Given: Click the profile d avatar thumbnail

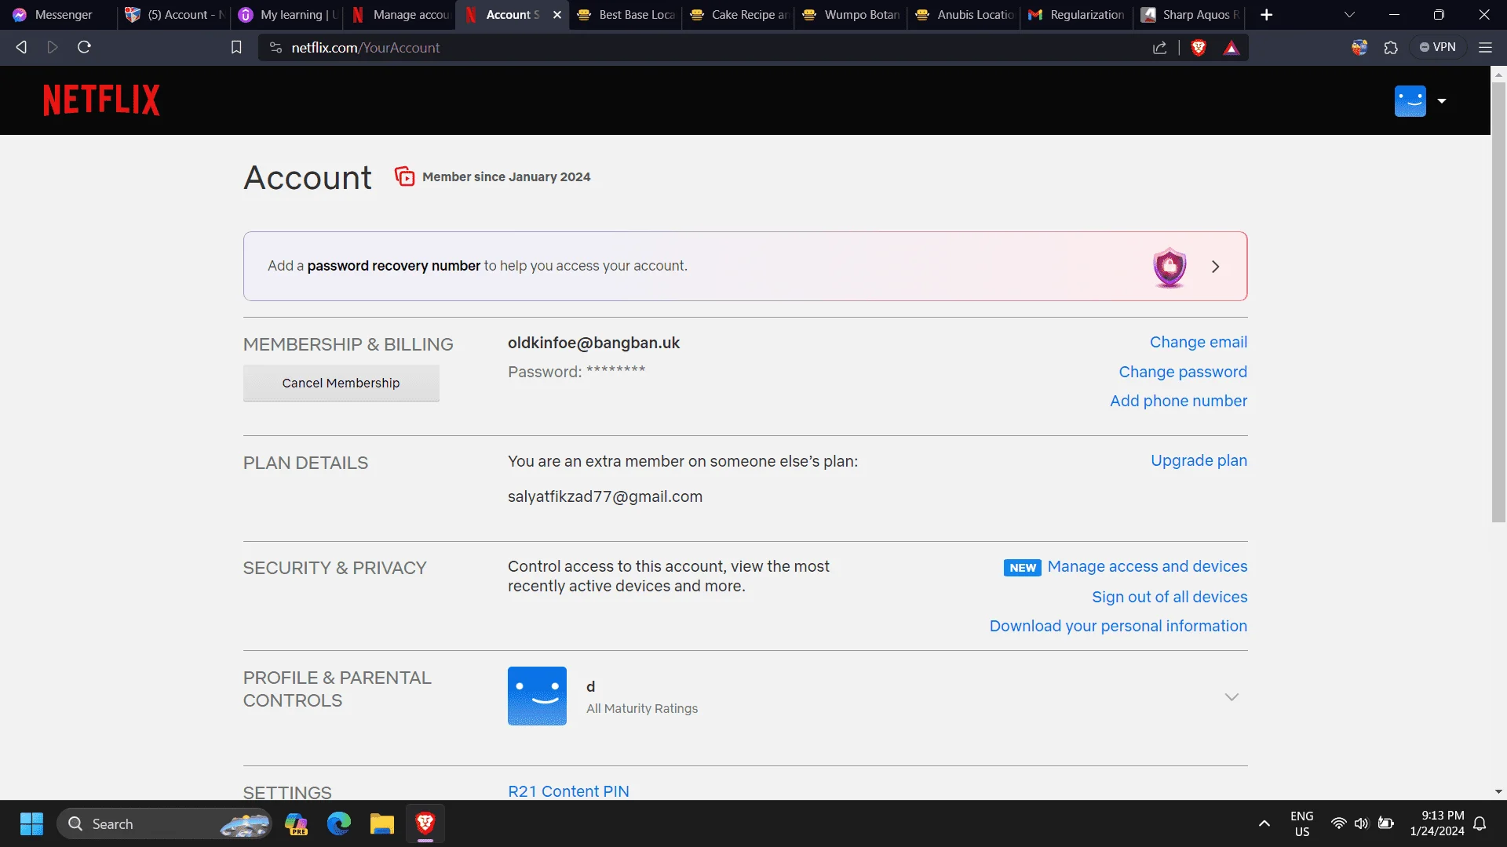Looking at the screenshot, I should [537, 696].
